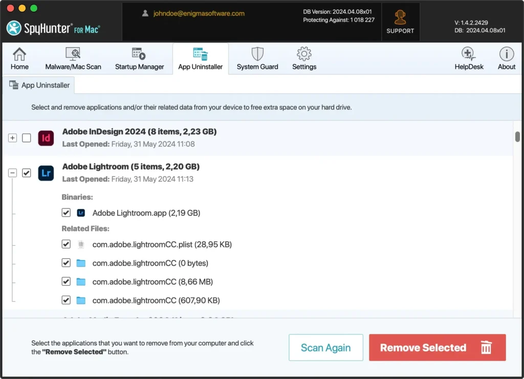Click the V: 1.4.2.2429 version text
The image size is (524, 379).
click(471, 23)
